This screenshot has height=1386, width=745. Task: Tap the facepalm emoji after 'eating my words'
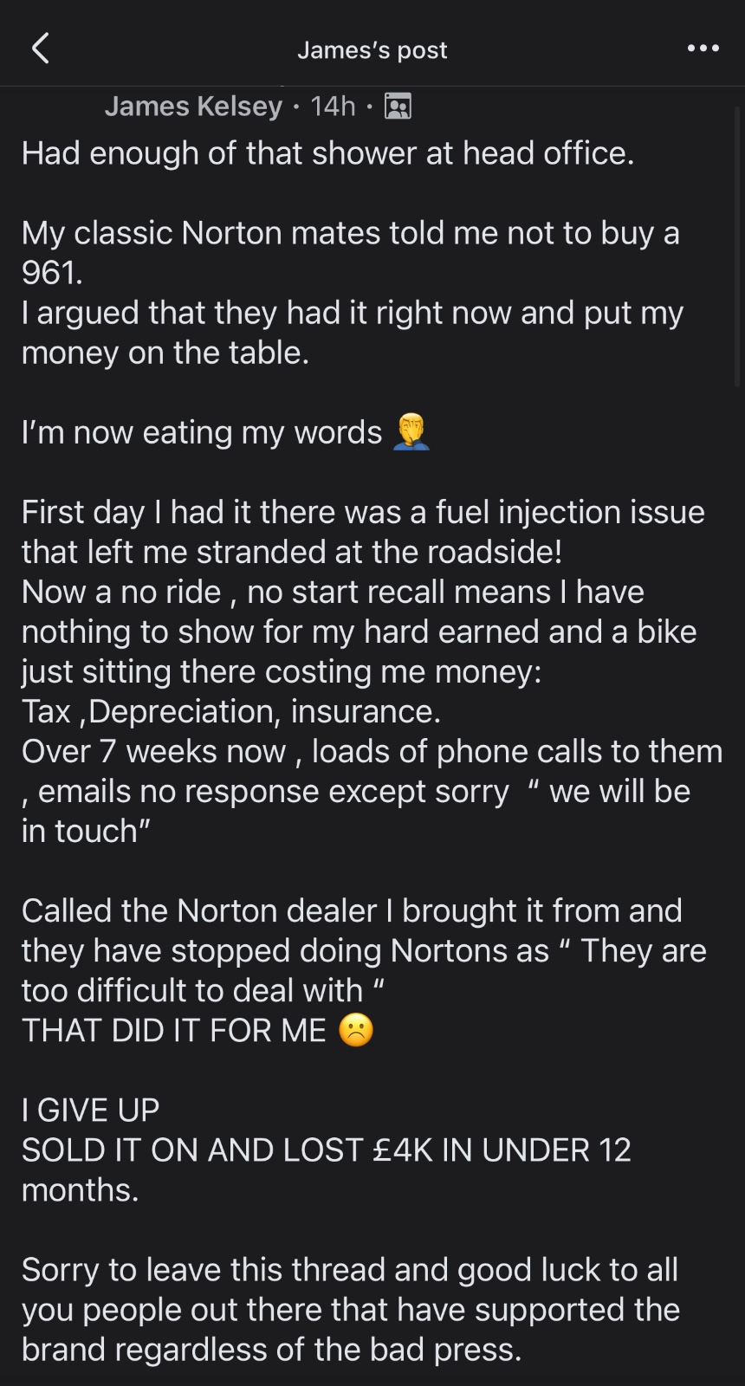click(x=411, y=432)
